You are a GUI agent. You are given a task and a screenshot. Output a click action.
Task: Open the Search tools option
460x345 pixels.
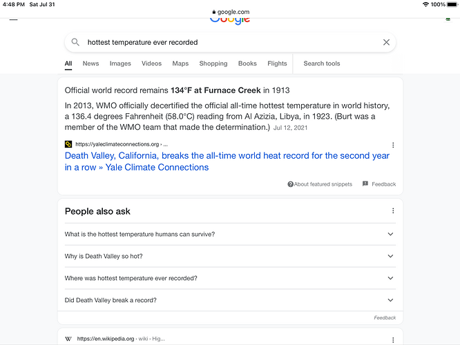point(322,63)
